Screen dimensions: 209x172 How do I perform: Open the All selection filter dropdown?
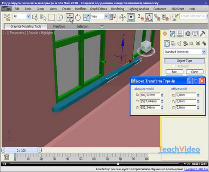tap(22, 16)
